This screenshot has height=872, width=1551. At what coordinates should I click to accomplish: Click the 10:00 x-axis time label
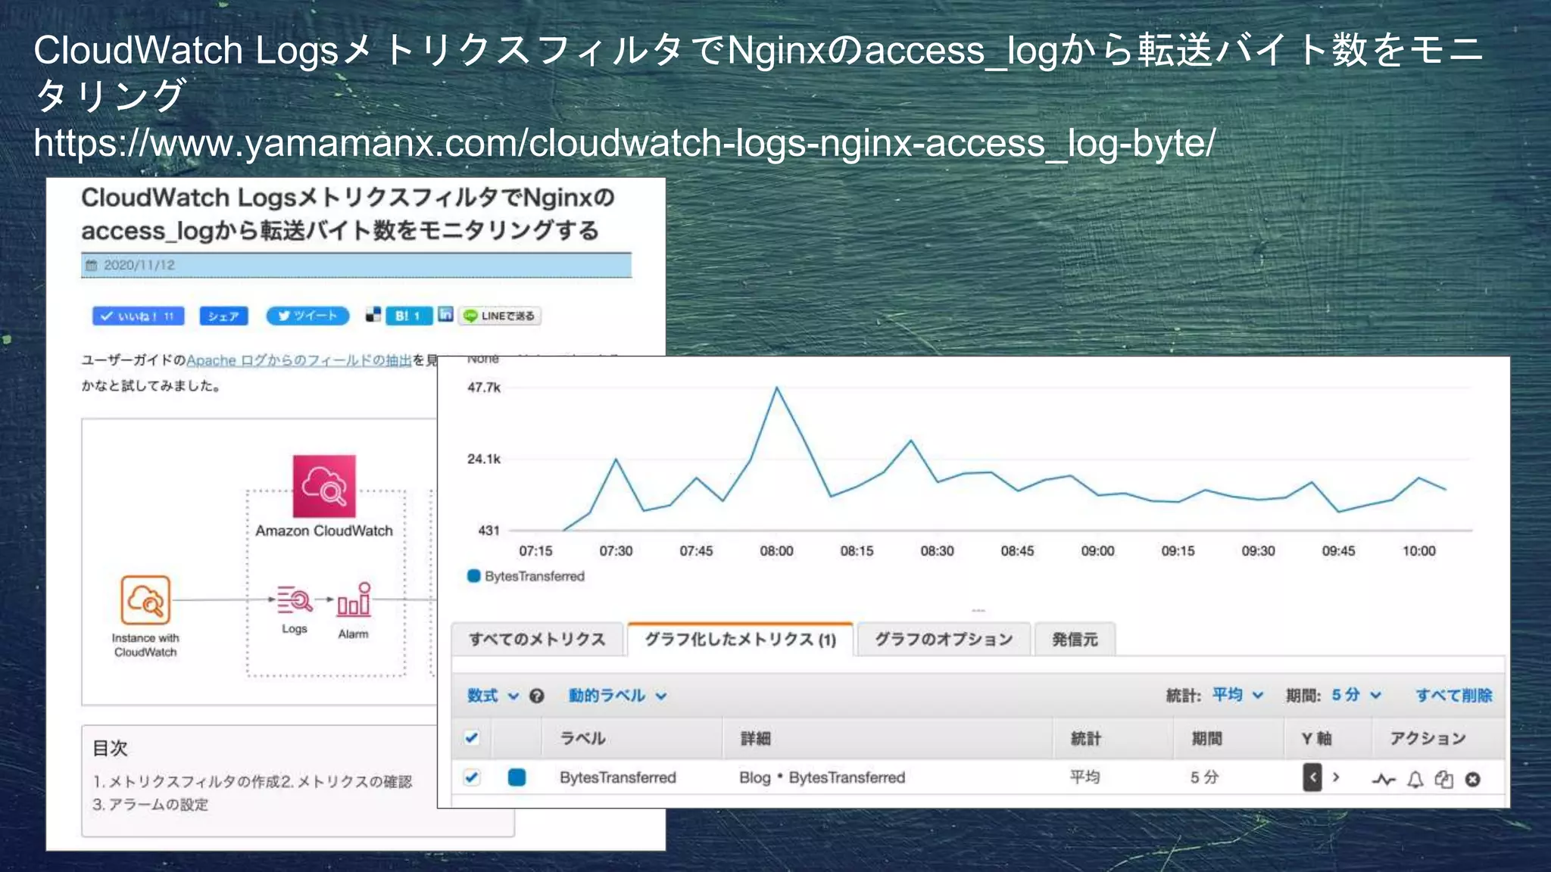1418,551
